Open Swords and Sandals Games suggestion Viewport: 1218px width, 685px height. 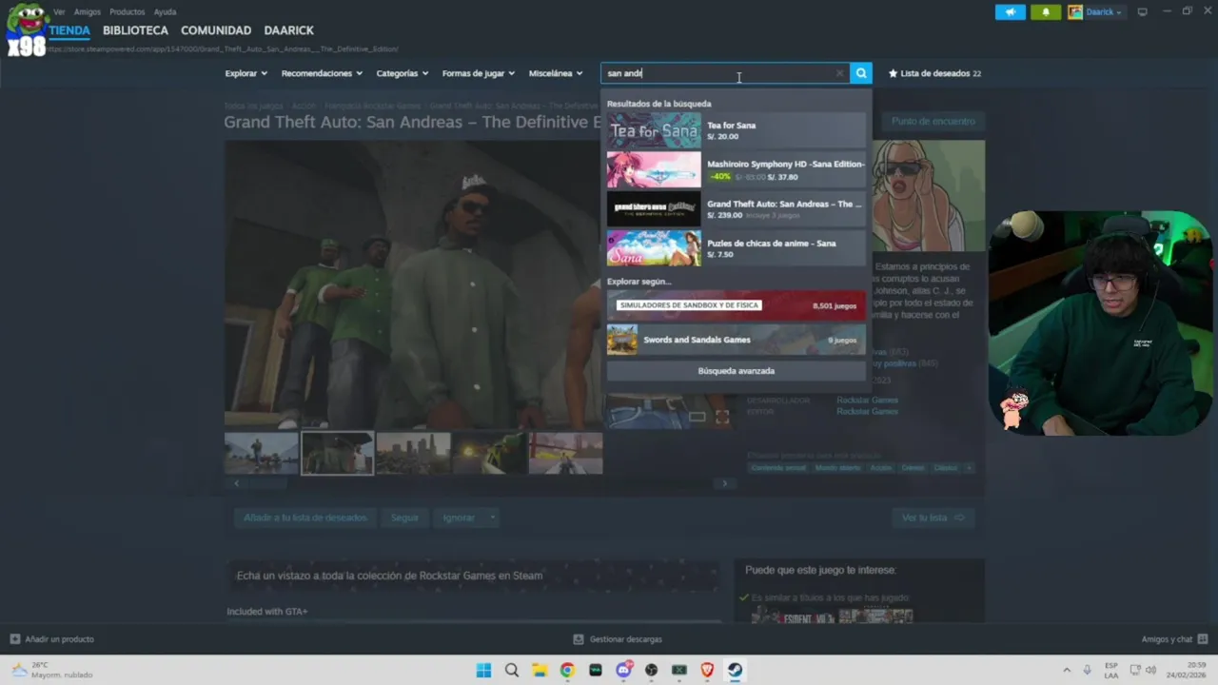coord(737,340)
